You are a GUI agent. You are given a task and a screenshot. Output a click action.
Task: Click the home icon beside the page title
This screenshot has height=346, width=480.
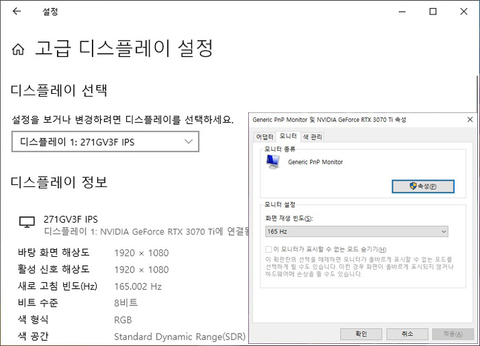click(19, 49)
